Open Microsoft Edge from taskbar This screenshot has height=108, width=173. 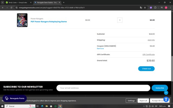coord(42,106)
